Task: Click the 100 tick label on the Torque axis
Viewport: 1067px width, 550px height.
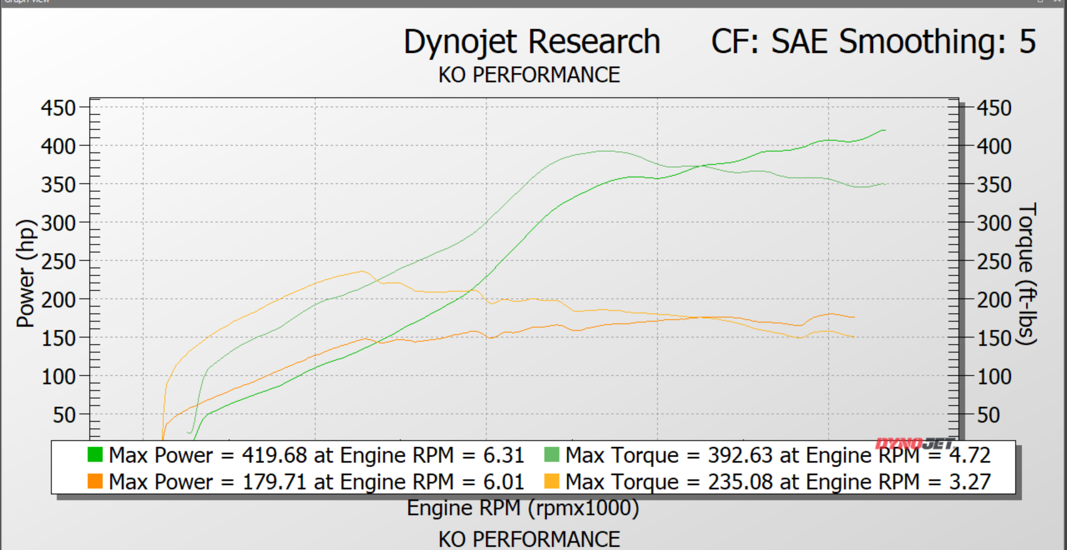Action: click(x=995, y=376)
